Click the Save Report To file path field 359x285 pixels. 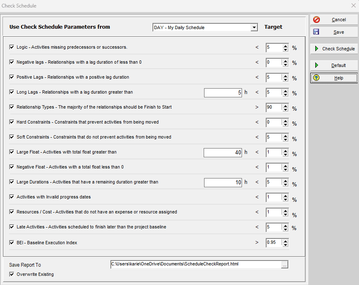pos(196,264)
